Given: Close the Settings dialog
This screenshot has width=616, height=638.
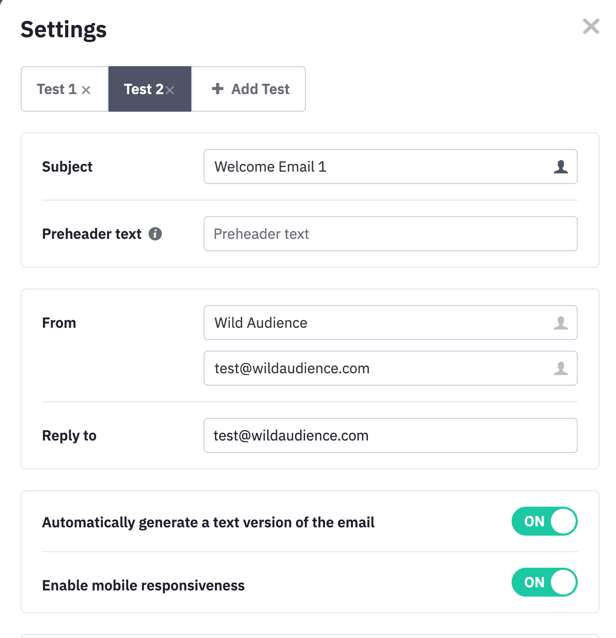Looking at the screenshot, I should [591, 26].
